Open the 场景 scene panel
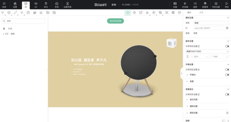This screenshot has height=122, width=231. [x=15, y=5]
